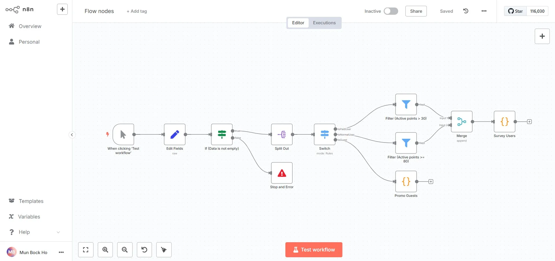Click the Mun Bock Ho user name
Screen dimensions: 555x261
coord(33,252)
